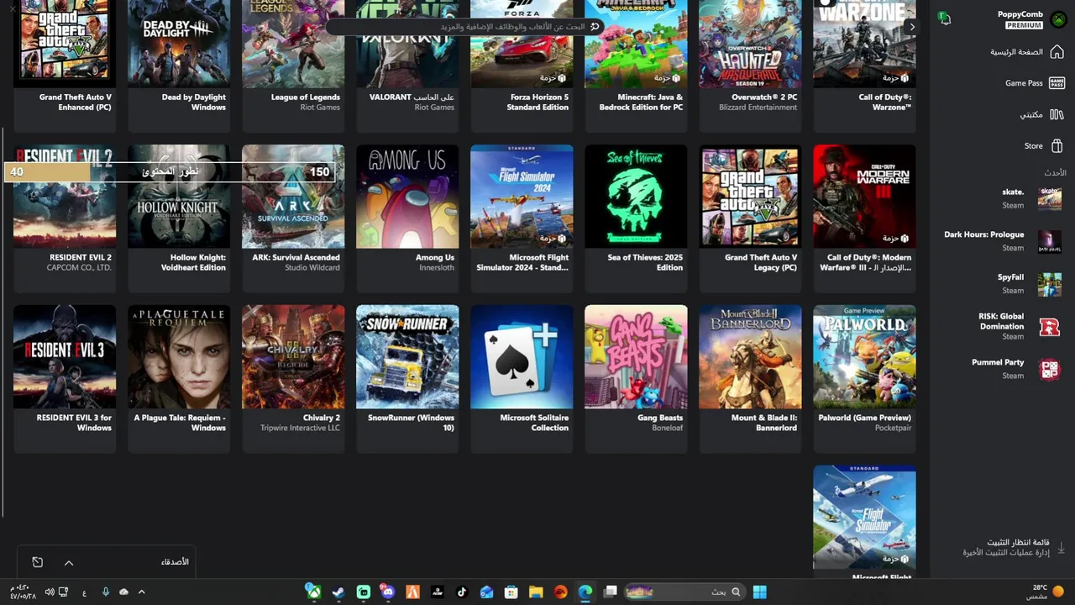Open Steam from the taskbar
This screenshot has width=1075, height=605.
[x=338, y=592]
